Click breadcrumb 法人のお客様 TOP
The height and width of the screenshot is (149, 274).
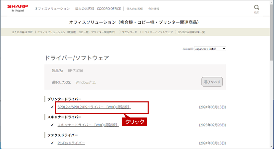(22, 32)
